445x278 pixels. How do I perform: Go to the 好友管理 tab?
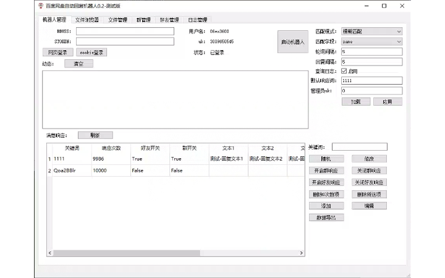coord(169,20)
